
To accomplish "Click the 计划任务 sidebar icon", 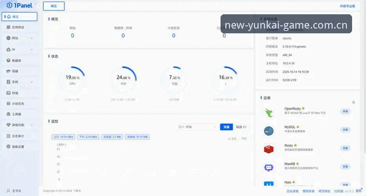I will (x=8, y=104).
